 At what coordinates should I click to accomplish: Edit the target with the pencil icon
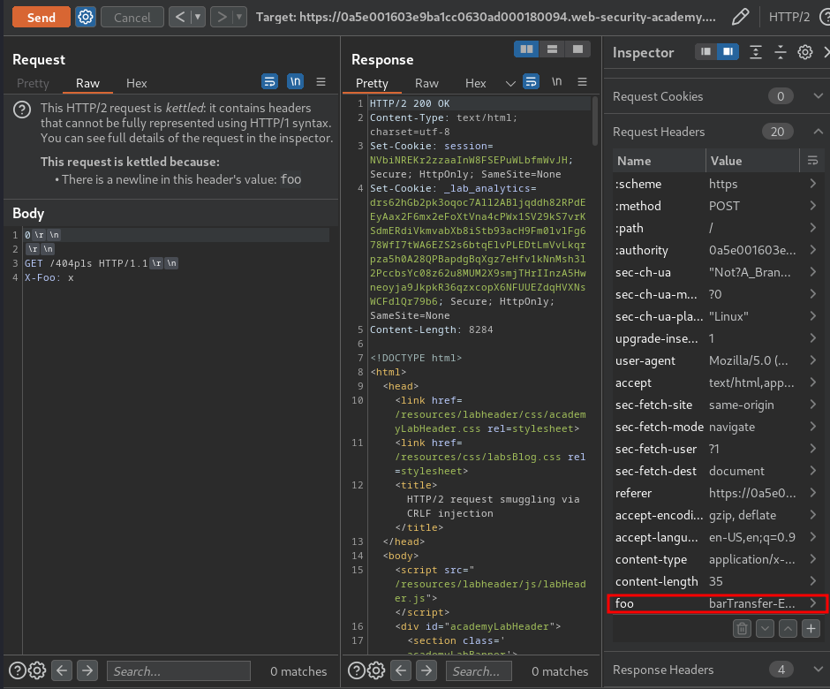click(x=740, y=17)
